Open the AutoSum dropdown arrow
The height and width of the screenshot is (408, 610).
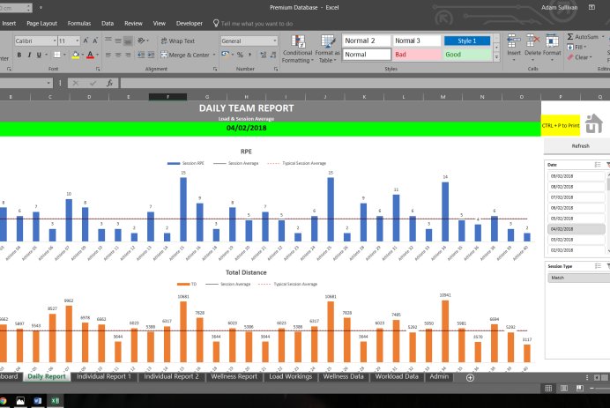tap(603, 36)
